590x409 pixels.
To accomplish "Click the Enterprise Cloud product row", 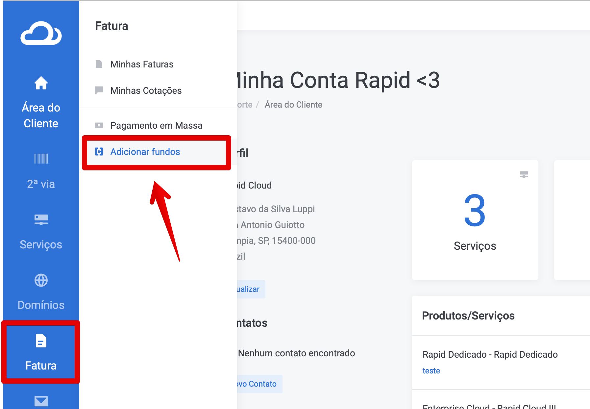I will tap(501, 400).
